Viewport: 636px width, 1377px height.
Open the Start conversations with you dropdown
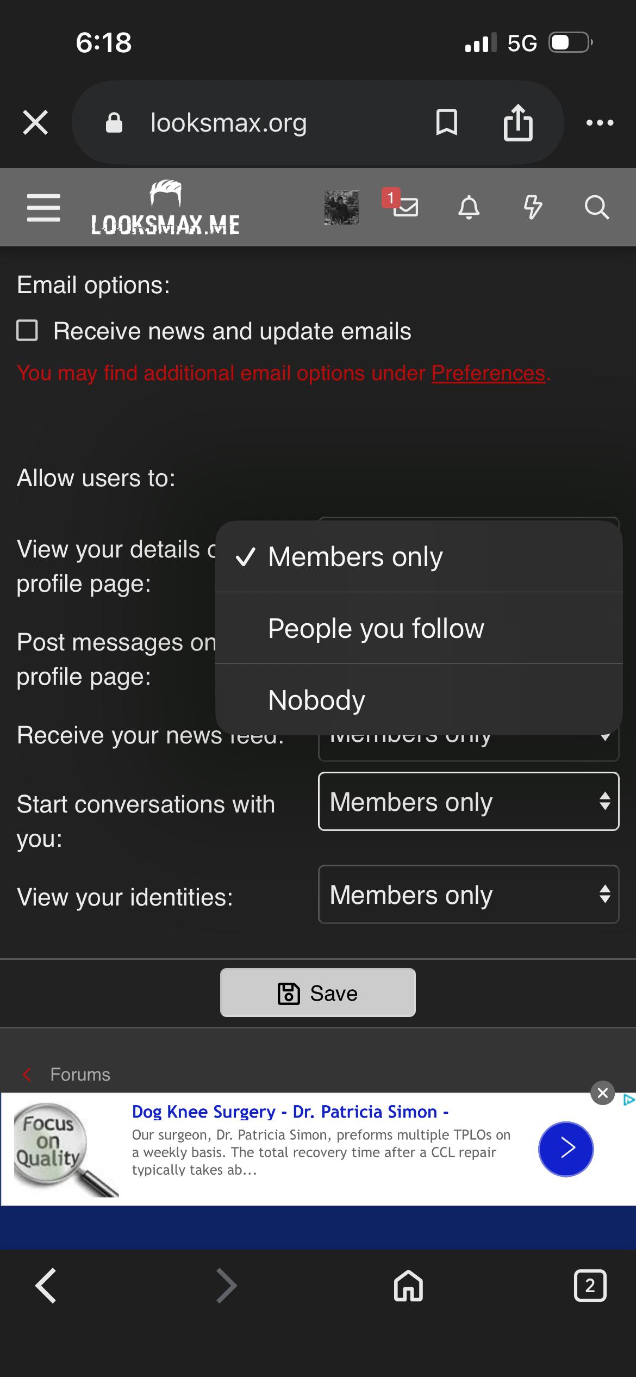[x=468, y=802]
